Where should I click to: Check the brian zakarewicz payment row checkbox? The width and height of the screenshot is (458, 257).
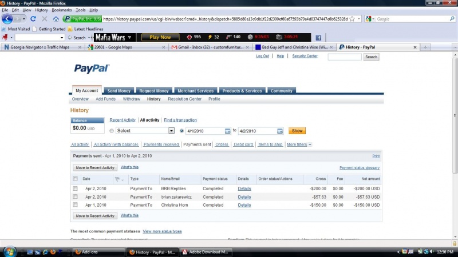tap(76, 196)
